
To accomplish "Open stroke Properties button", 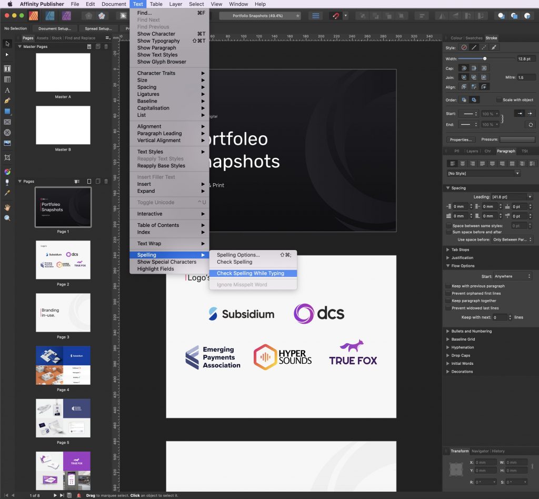I will pyautogui.click(x=461, y=140).
